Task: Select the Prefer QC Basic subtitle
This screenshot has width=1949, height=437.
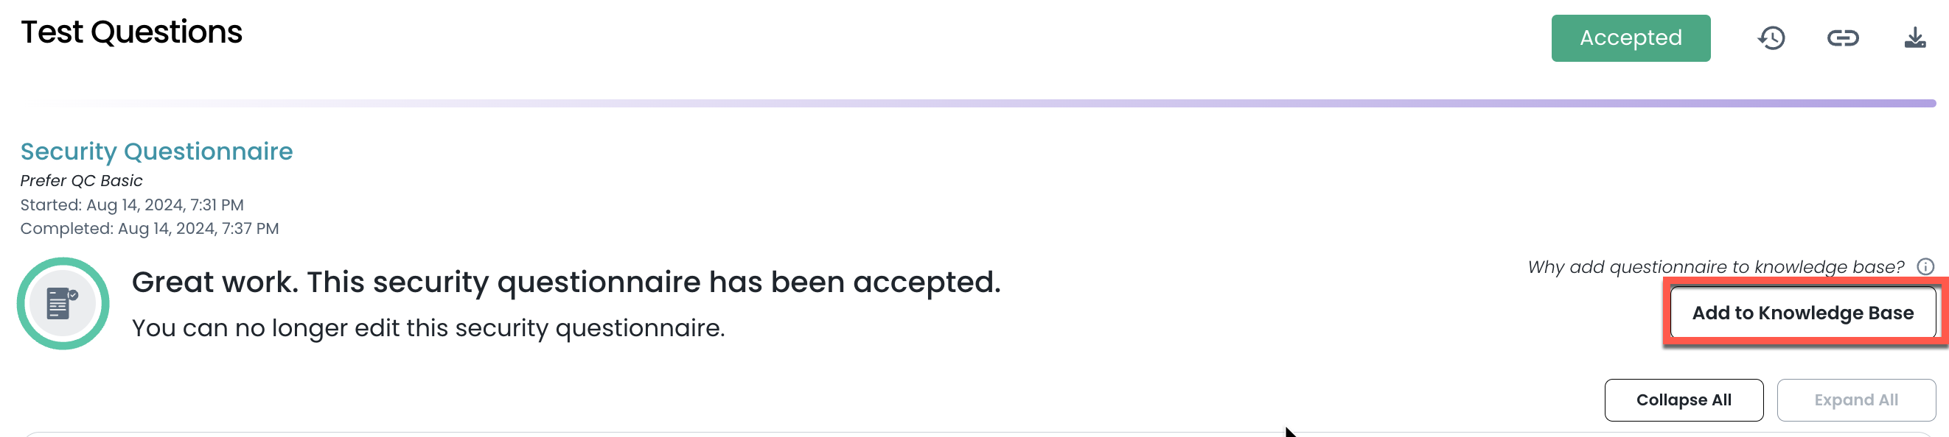Action: tap(82, 181)
